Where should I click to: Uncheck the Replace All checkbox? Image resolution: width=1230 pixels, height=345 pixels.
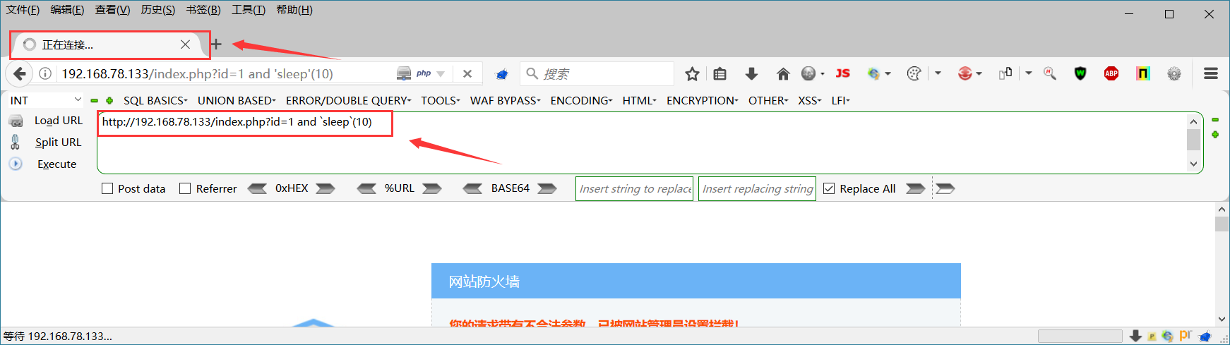(x=829, y=188)
